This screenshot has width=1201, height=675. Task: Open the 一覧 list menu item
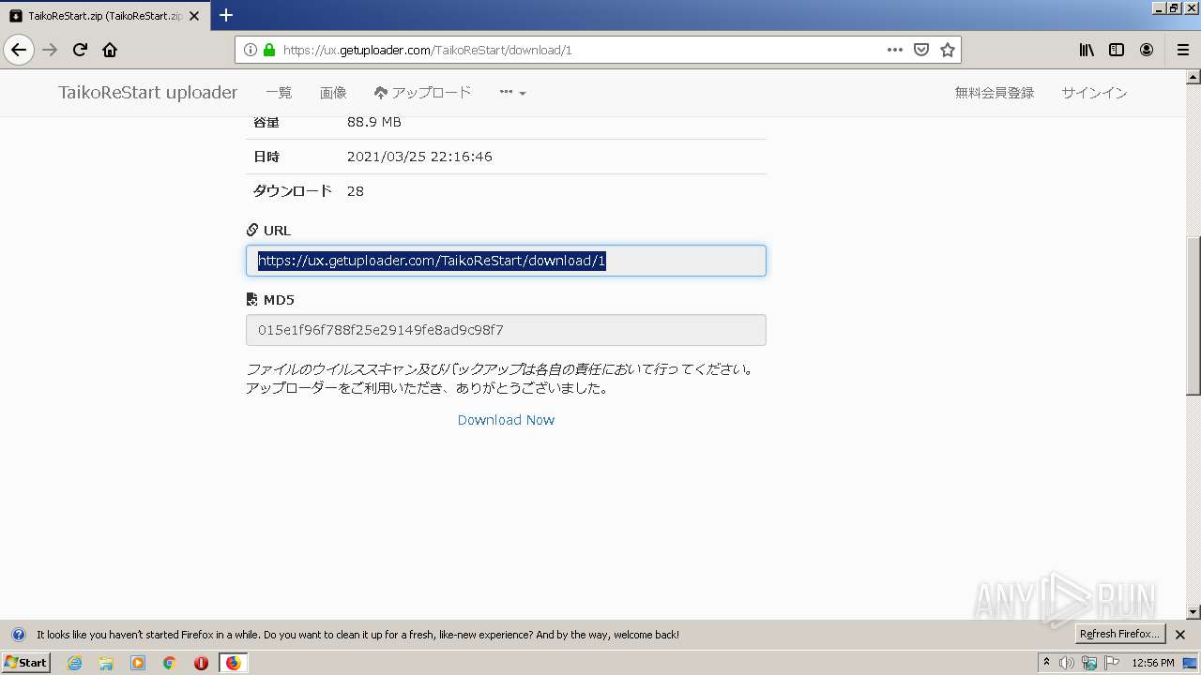pos(279,93)
